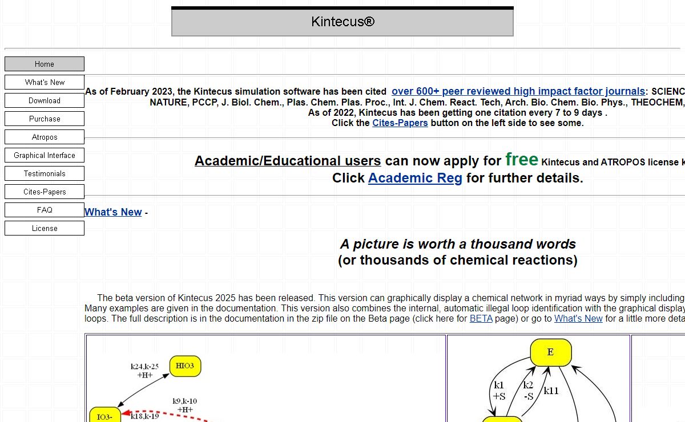Click the Home navigation button
The width and height of the screenshot is (685, 422).
45,64
